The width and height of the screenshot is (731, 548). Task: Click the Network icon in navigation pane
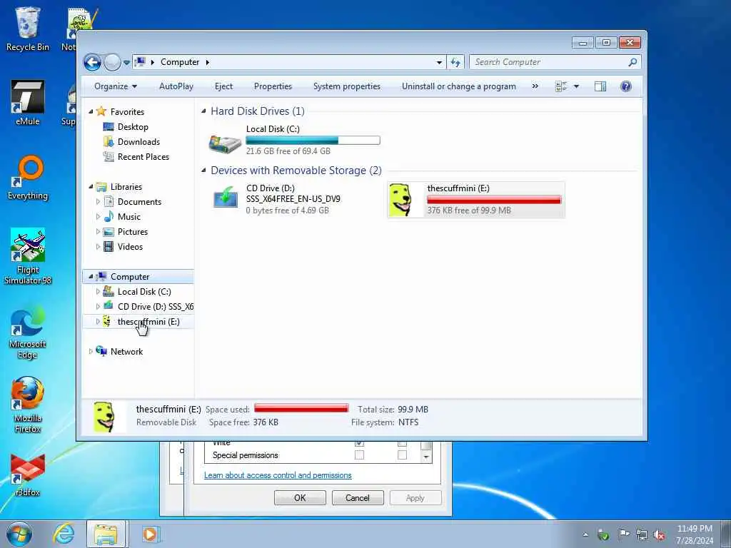(101, 351)
